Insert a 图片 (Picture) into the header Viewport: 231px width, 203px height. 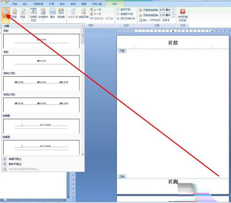click(x=53, y=13)
